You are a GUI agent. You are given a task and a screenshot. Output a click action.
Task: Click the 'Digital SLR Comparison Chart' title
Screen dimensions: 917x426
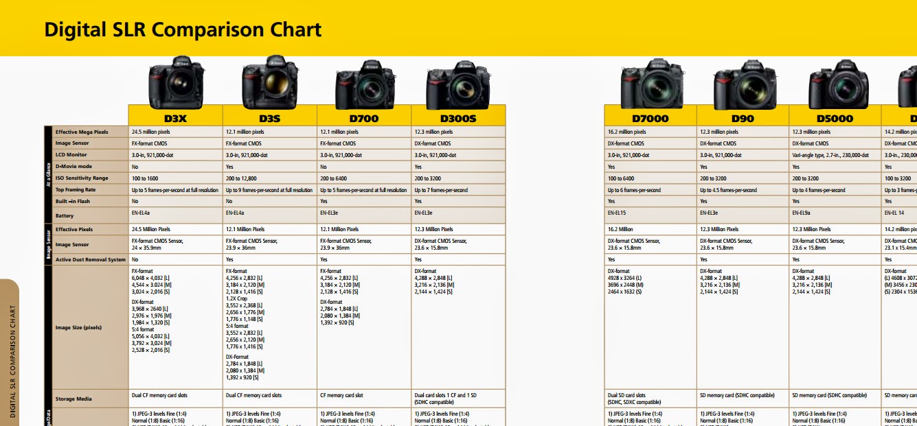[183, 29]
